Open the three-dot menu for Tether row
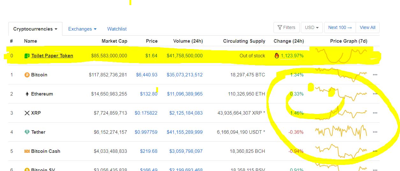This screenshot has height=171, width=400. click(375, 132)
